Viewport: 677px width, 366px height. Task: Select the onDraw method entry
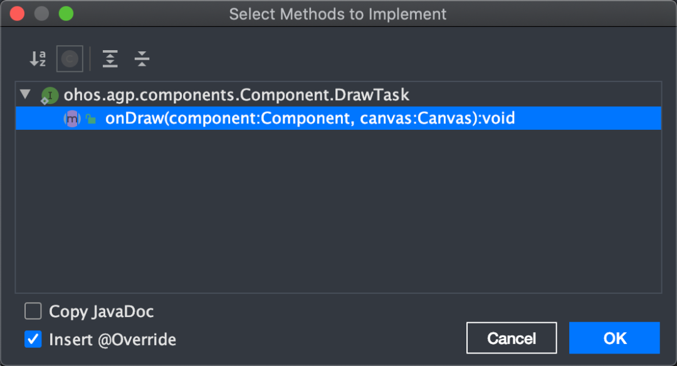point(338,118)
